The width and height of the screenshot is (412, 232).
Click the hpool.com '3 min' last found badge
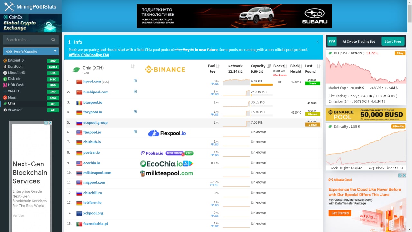click(312, 83)
